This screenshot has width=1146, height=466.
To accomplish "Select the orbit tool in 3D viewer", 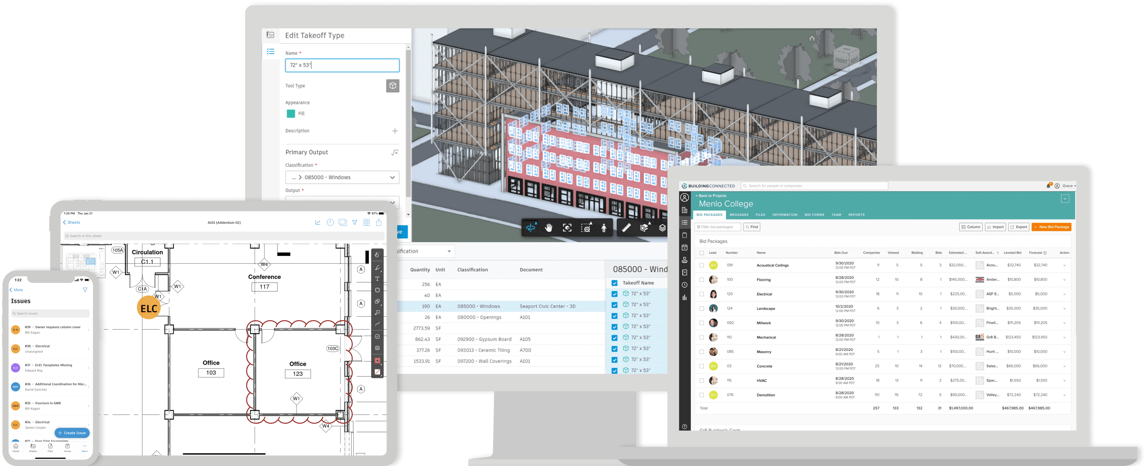I will tap(530, 228).
